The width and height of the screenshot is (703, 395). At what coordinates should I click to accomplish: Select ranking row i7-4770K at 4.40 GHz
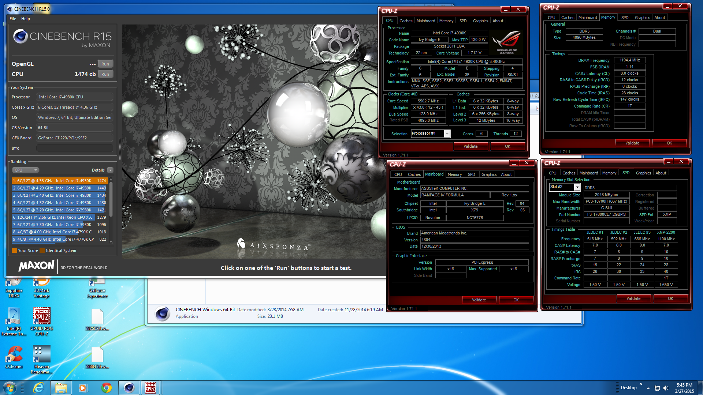(x=59, y=239)
